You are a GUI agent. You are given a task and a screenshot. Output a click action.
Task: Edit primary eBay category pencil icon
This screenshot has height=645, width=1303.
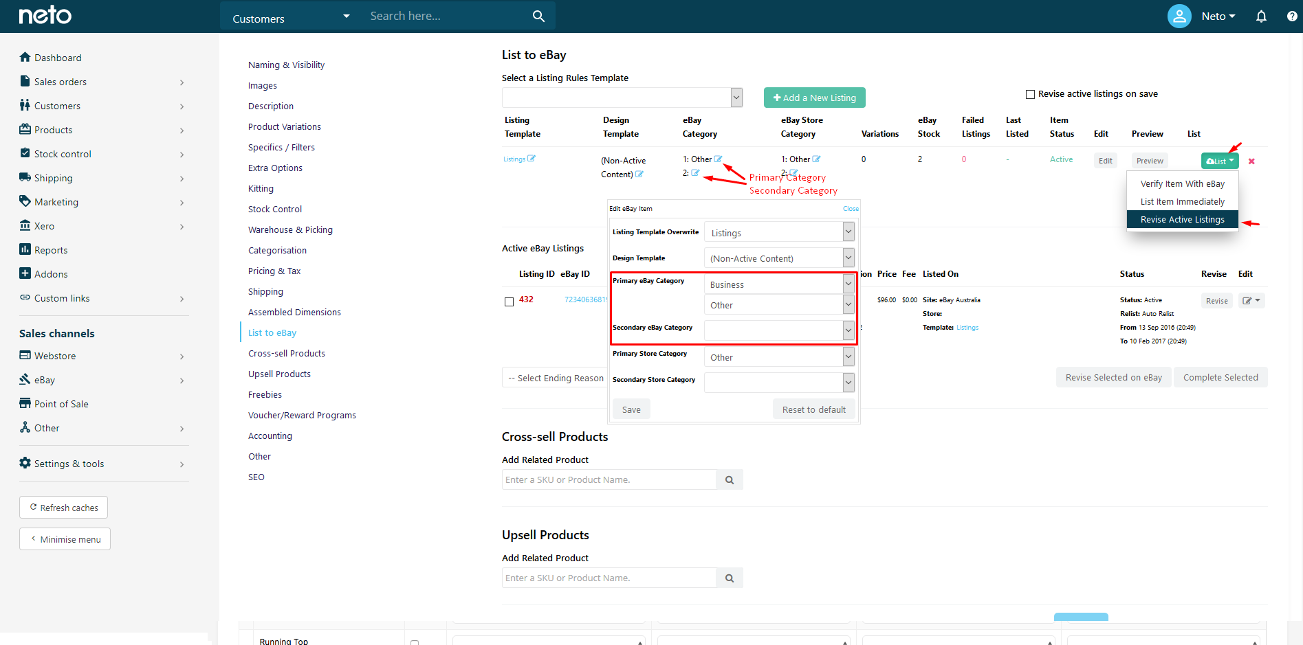(718, 159)
